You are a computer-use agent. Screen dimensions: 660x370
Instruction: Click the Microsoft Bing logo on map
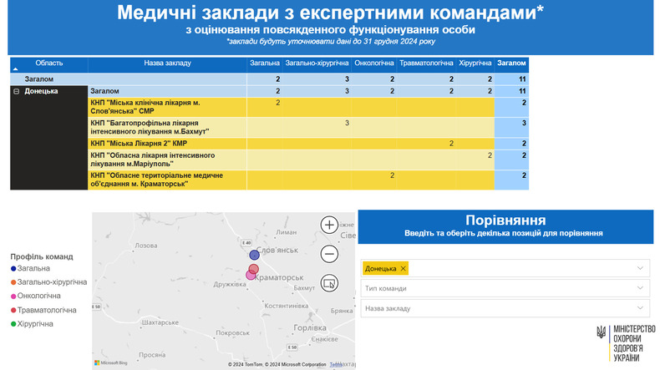tap(111, 362)
